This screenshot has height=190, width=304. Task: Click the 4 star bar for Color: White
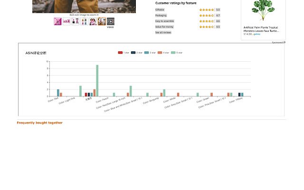[x=178, y=95]
